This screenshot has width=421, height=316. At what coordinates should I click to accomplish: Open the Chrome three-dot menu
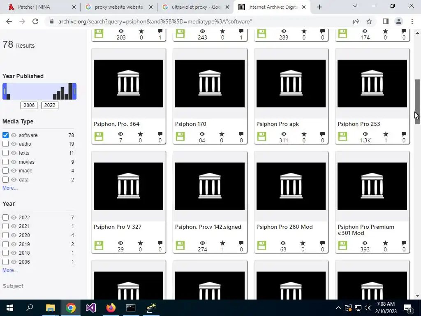pyautogui.click(x=412, y=21)
